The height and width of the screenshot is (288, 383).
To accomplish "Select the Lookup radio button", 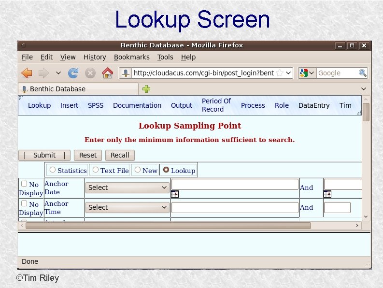I will pyautogui.click(x=166, y=170).
